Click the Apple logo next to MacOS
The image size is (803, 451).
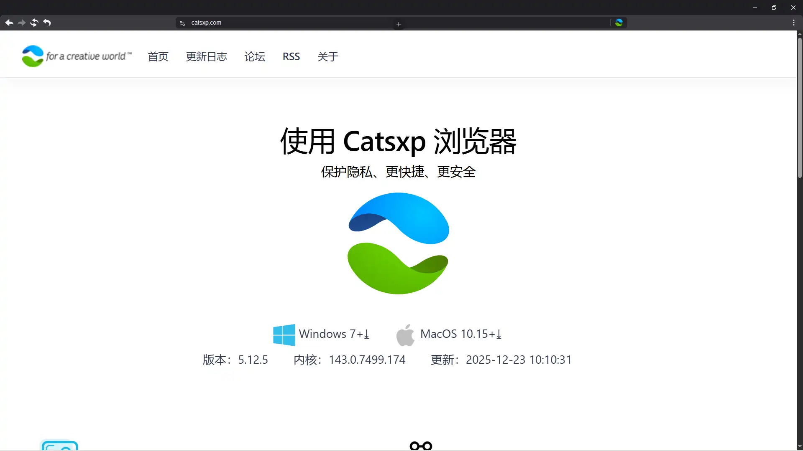(x=405, y=334)
